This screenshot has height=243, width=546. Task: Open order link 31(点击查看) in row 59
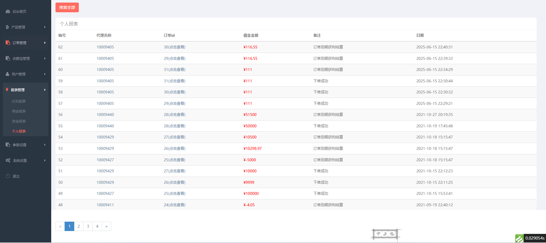(x=174, y=81)
